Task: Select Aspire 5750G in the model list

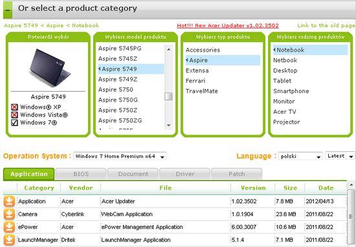Action: pyautogui.click(x=118, y=100)
